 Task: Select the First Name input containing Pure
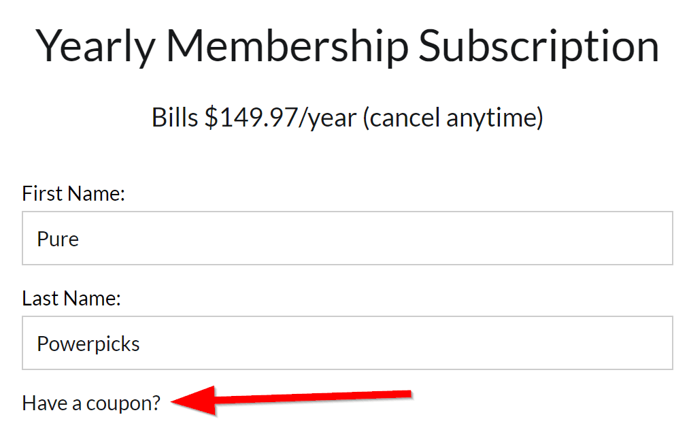(x=272, y=239)
